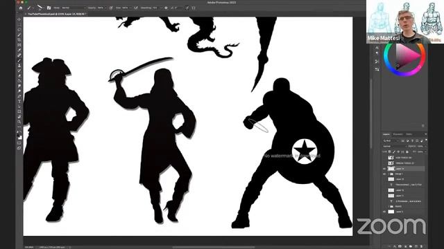Expand the Group 1 folder arrow
The image size is (444, 249).
(x=388, y=174)
